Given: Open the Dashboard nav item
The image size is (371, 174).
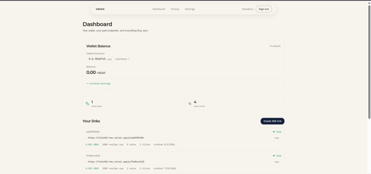Looking at the screenshot, I should pos(159,9).
